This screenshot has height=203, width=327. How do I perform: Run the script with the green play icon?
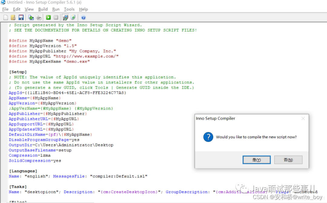point(48,18)
